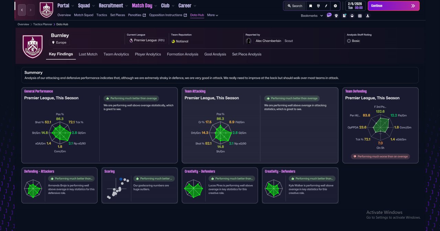Click Alec Chamberlain's portrait icon
Screen dimensions: 440x231
pos(249,41)
